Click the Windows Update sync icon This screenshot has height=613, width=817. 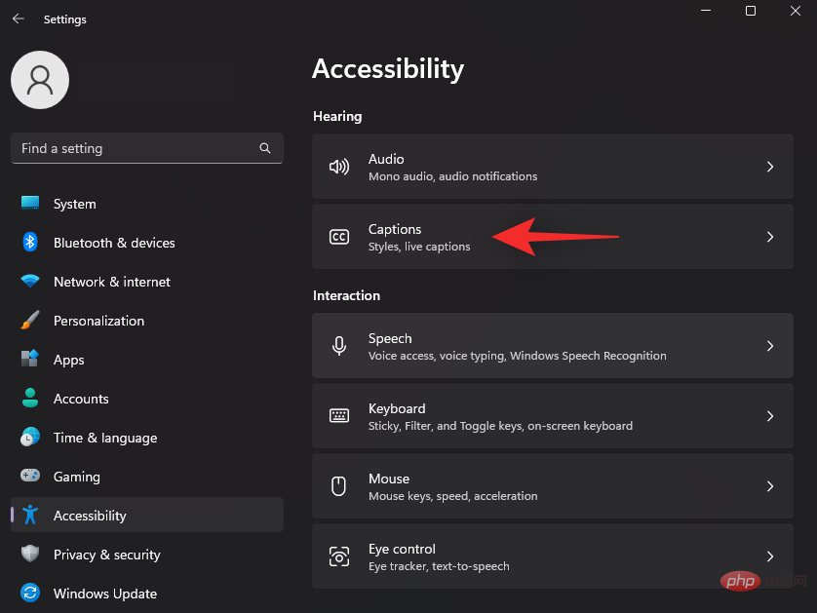coord(30,593)
